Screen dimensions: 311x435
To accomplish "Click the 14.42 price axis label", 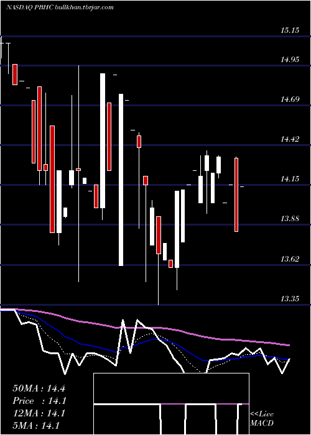I will click(x=290, y=139).
